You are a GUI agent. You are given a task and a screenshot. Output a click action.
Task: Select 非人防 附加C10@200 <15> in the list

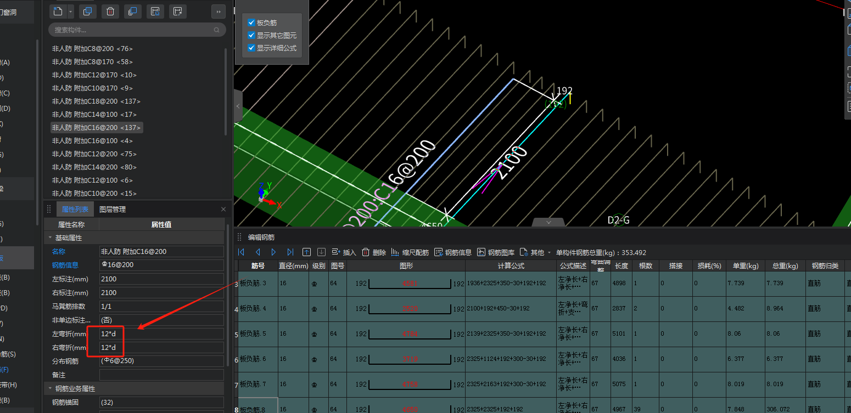[94, 193]
